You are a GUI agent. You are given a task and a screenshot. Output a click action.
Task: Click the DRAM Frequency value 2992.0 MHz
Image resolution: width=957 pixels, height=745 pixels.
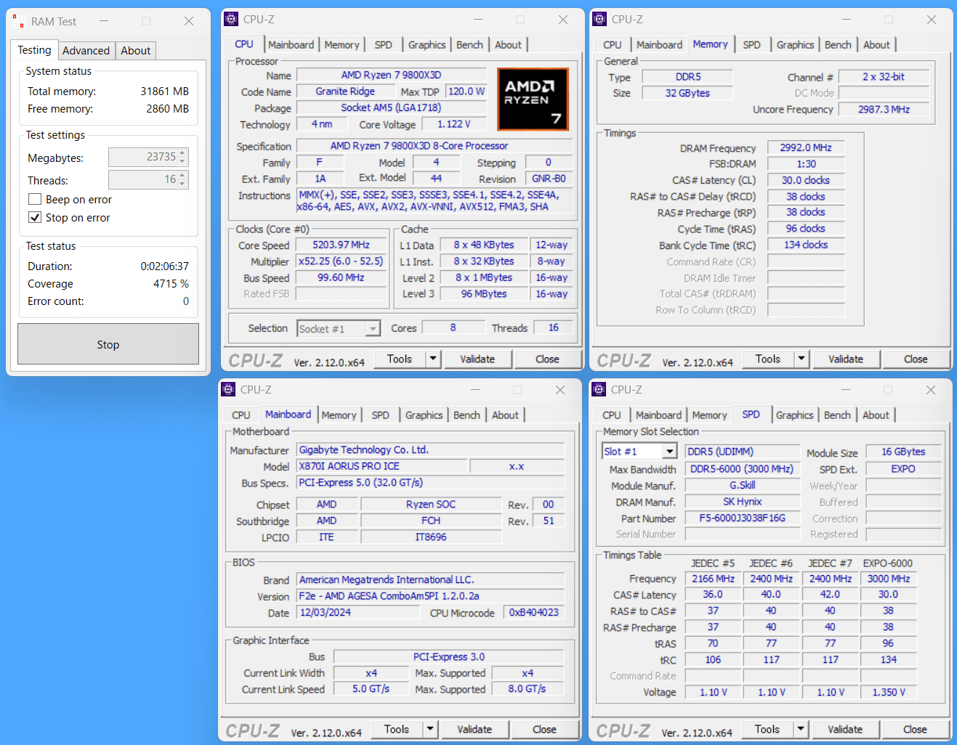[806, 147]
